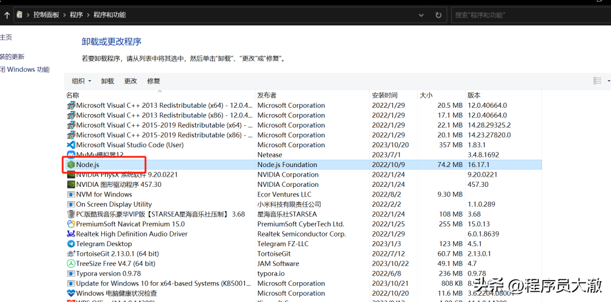Click the search box for 程序和功能

[x=530, y=15]
